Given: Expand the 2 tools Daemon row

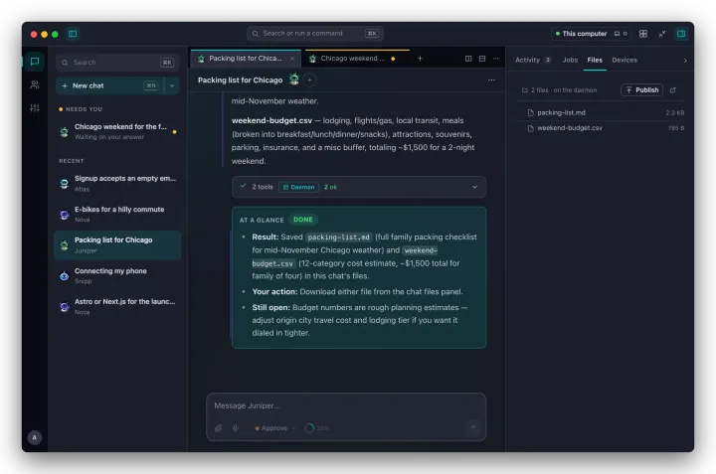Looking at the screenshot, I should pos(359,187).
